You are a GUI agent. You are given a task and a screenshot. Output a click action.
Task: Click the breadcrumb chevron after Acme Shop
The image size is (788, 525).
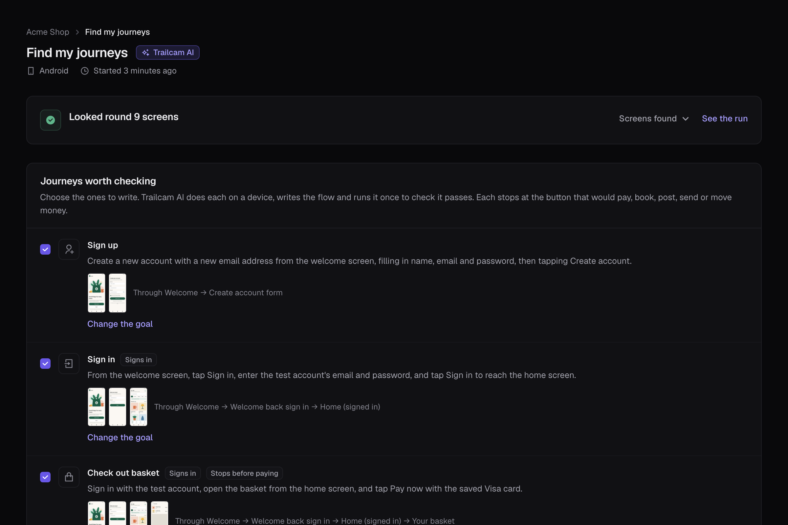tap(77, 32)
